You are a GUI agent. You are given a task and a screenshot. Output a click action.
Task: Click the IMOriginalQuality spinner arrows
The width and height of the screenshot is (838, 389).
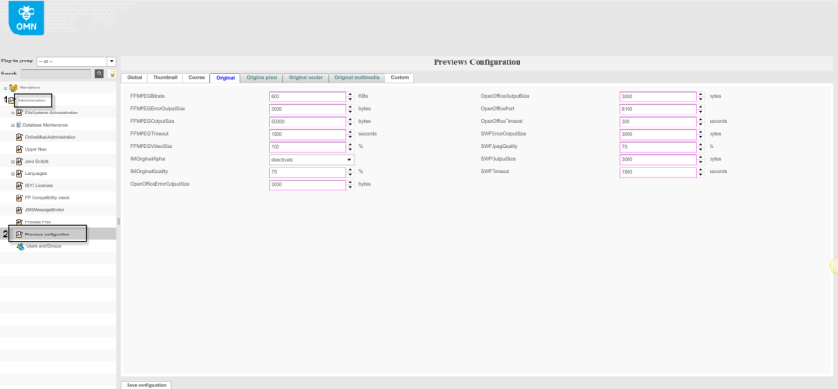pyautogui.click(x=351, y=172)
